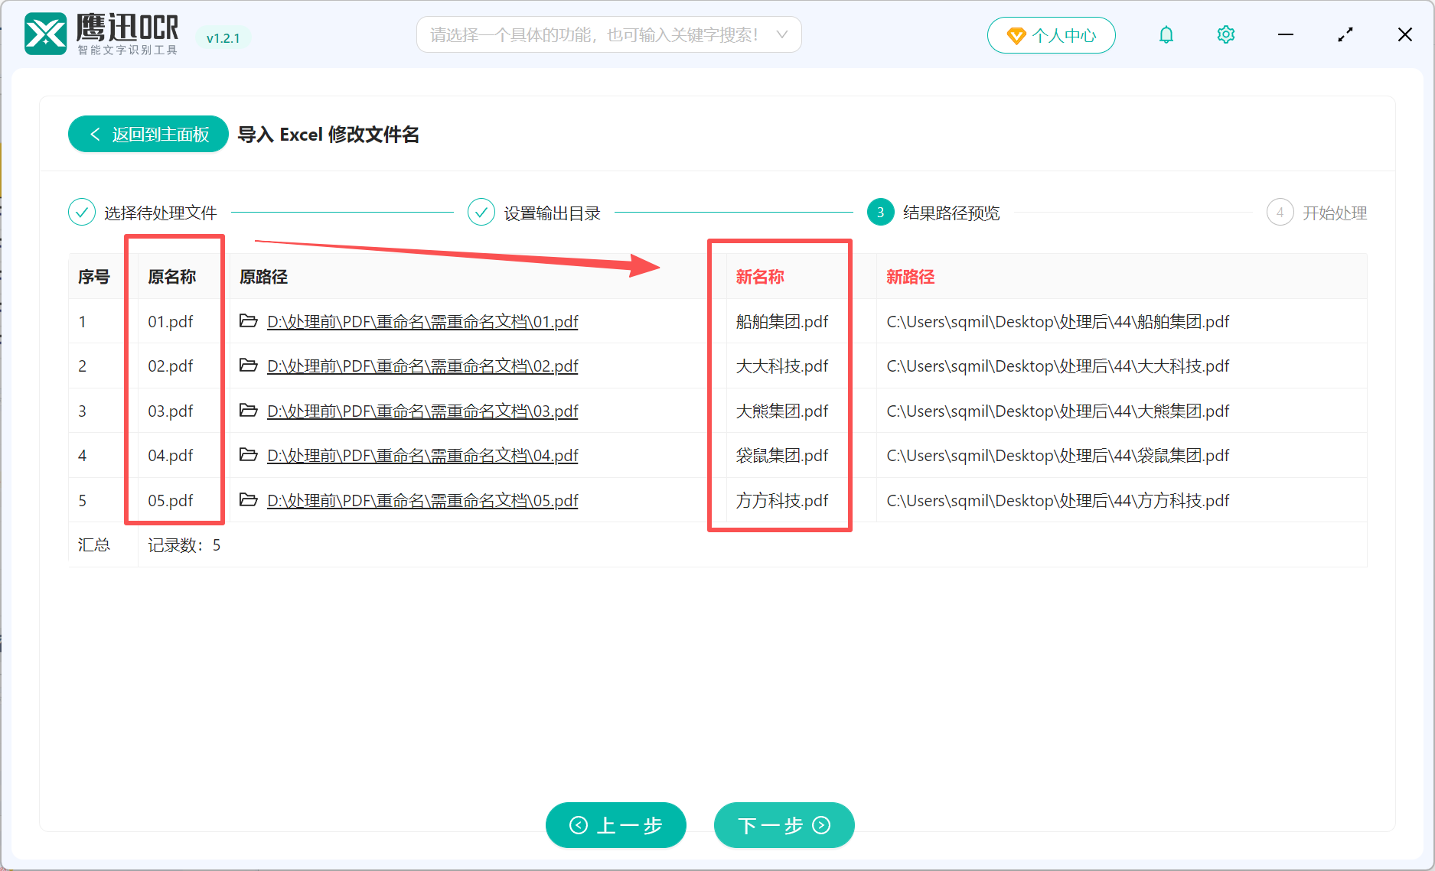Go back with the 上一步 button
Screen dimensions: 1435x871
[x=616, y=825]
